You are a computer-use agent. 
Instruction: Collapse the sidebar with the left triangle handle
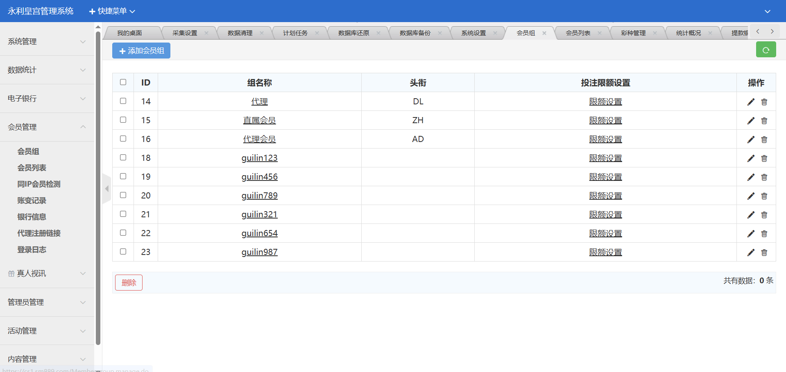(106, 189)
